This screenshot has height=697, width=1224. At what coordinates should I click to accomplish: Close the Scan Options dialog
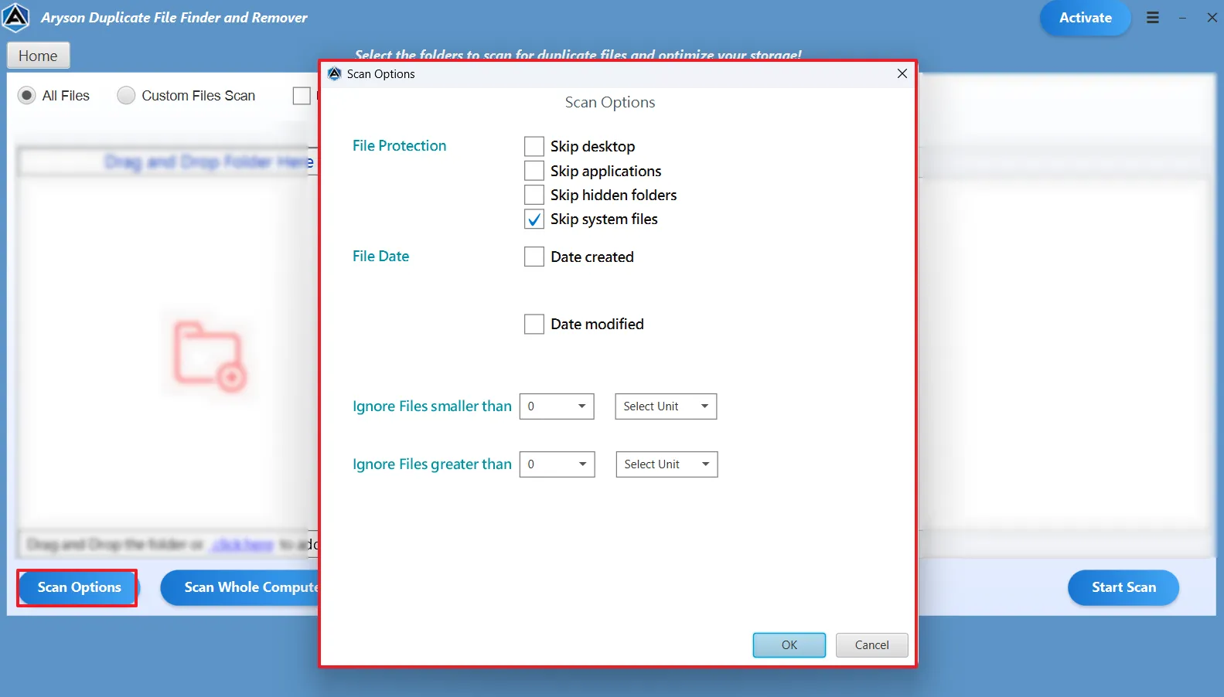902,73
